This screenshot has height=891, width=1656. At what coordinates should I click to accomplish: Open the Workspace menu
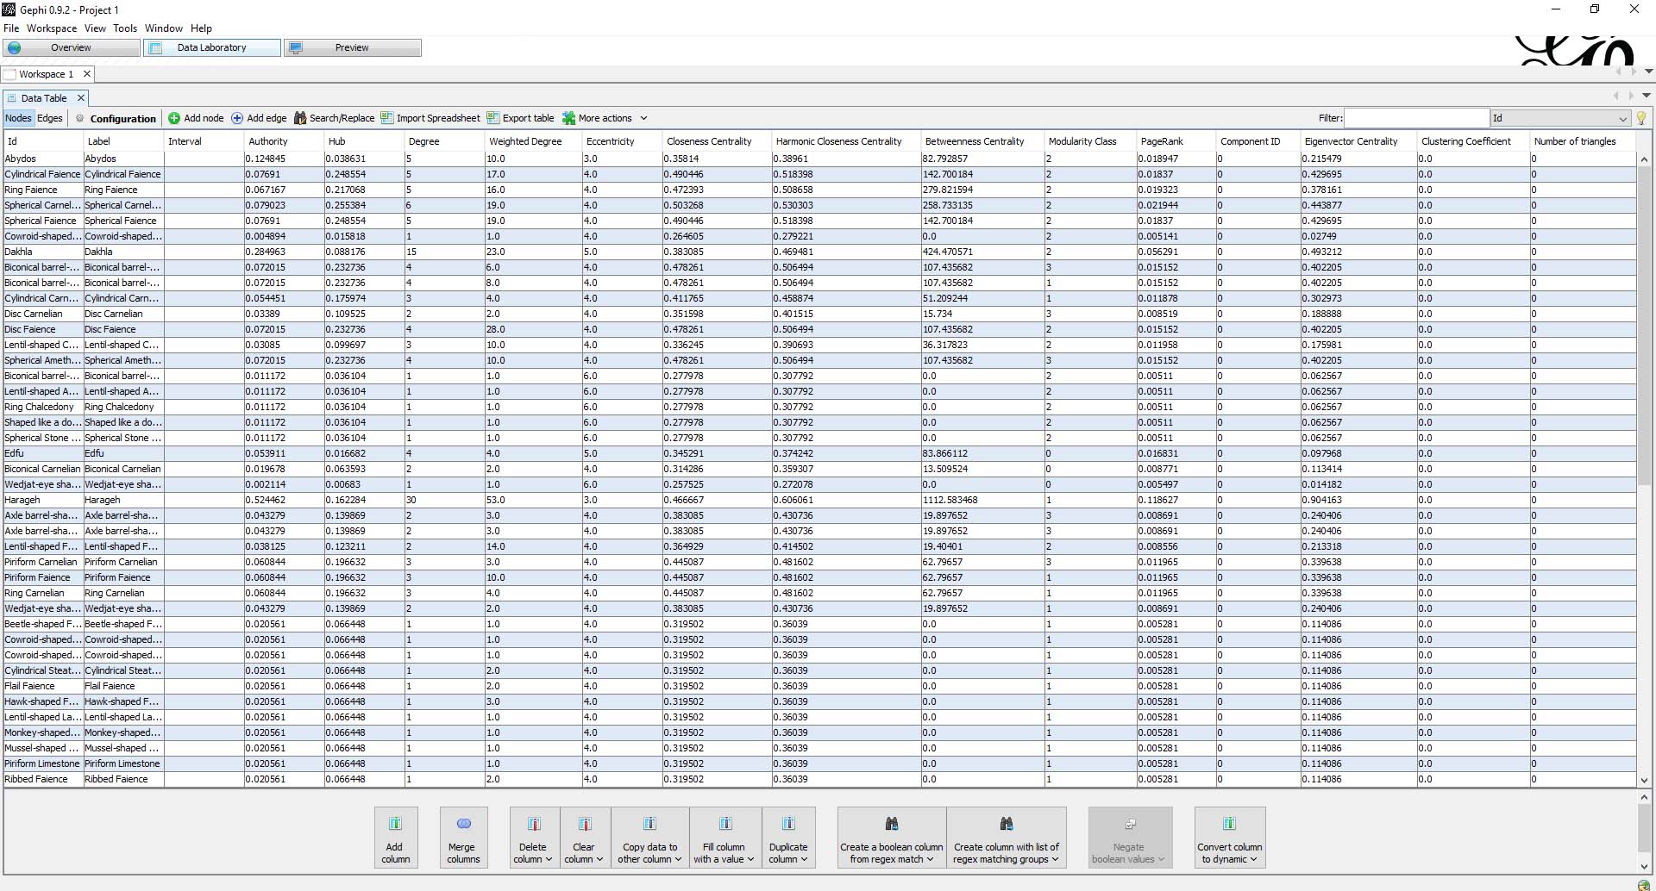click(51, 28)
